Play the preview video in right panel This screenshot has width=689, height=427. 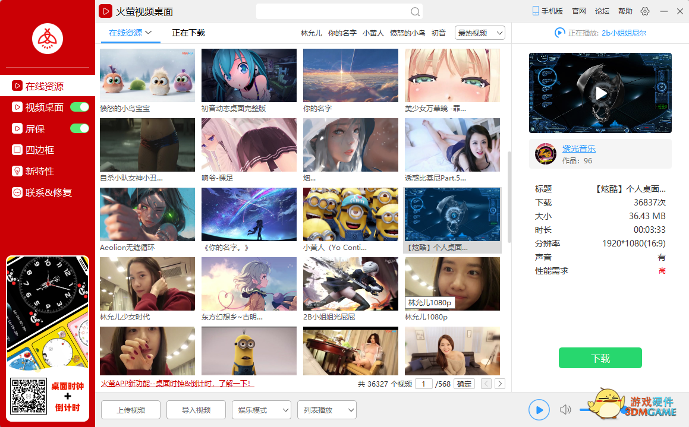tap(600, 93)
